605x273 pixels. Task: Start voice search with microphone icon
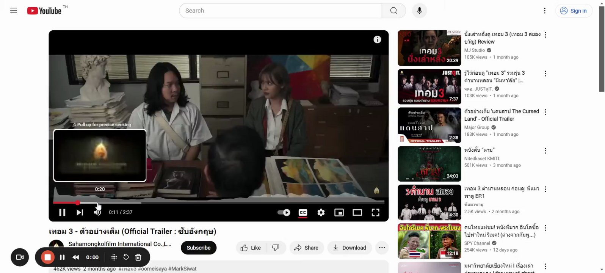[419, 11]
